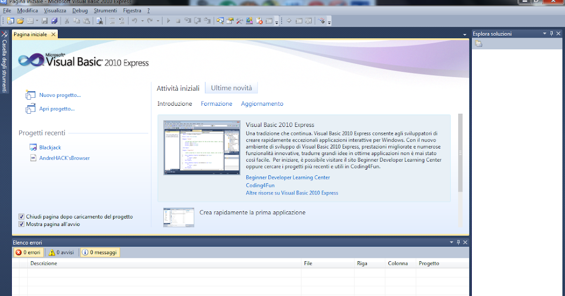
Task: Open the Strumenti menu
Action: coord(106,10)
